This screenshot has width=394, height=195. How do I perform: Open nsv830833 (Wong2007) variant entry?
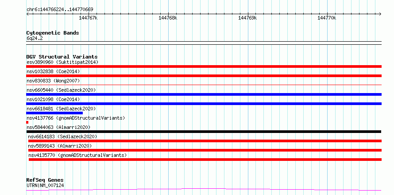(x=53, y=81)
